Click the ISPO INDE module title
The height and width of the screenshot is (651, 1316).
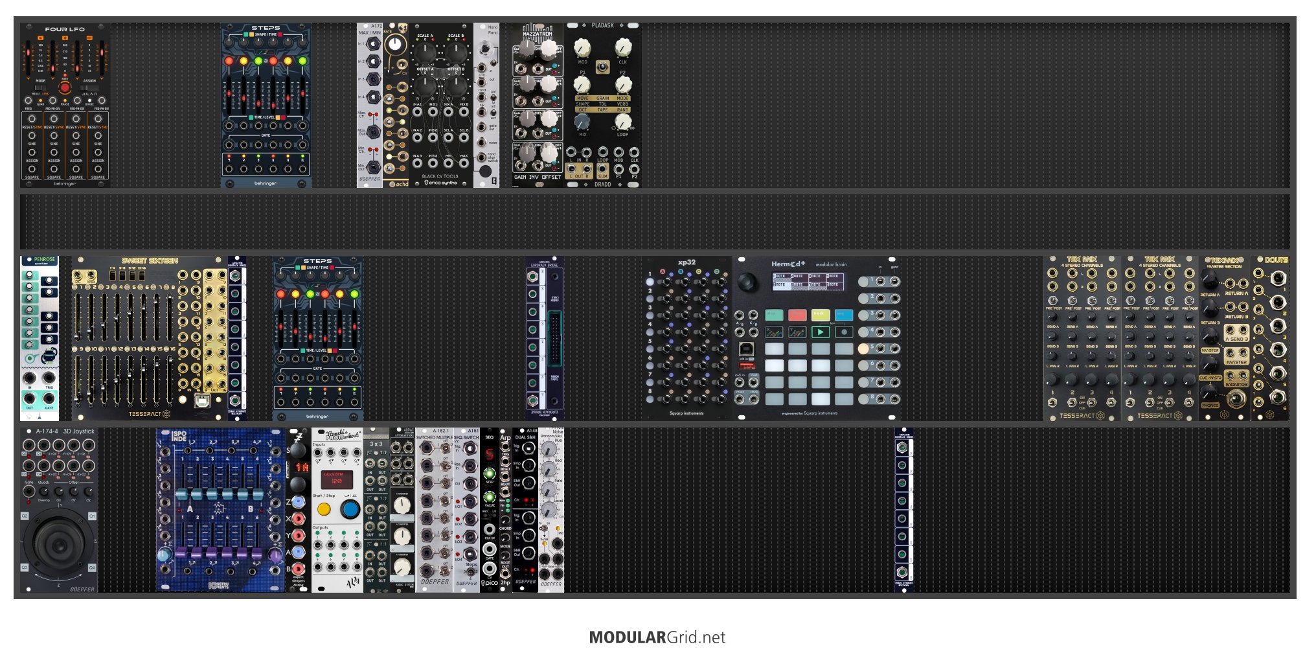(x=179, y=437)
